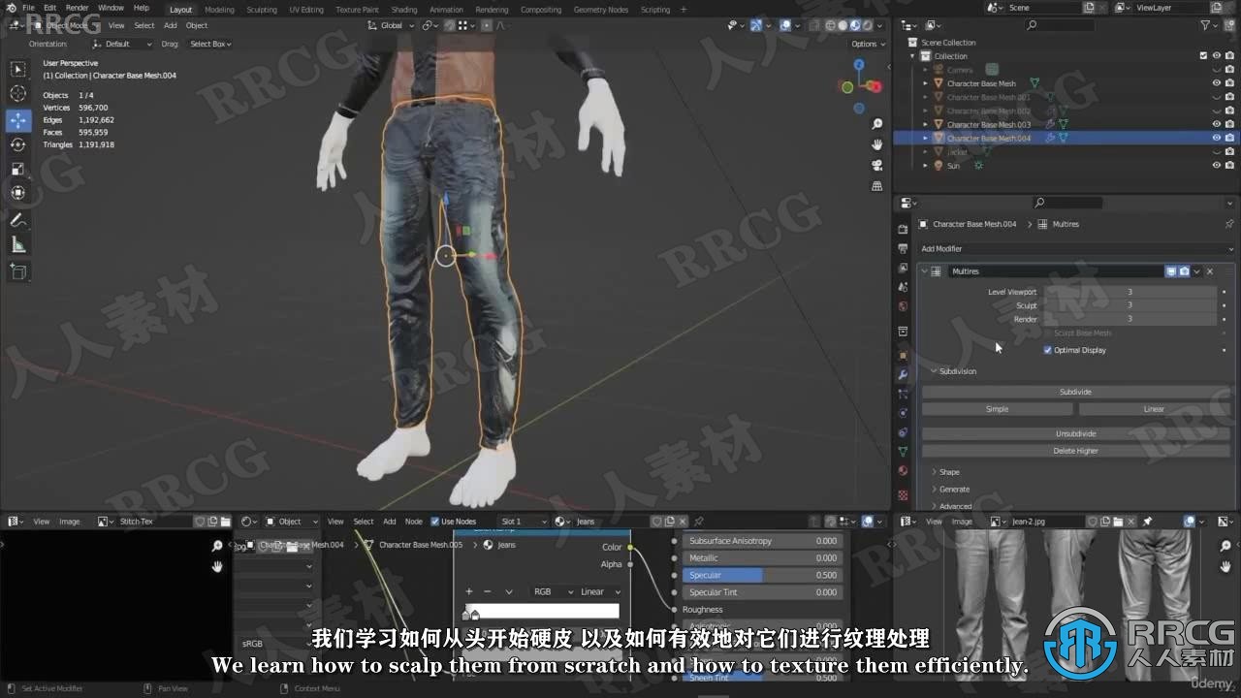
Task: Open the Modifier properties wrench tab
Action: tap(903, 374)
